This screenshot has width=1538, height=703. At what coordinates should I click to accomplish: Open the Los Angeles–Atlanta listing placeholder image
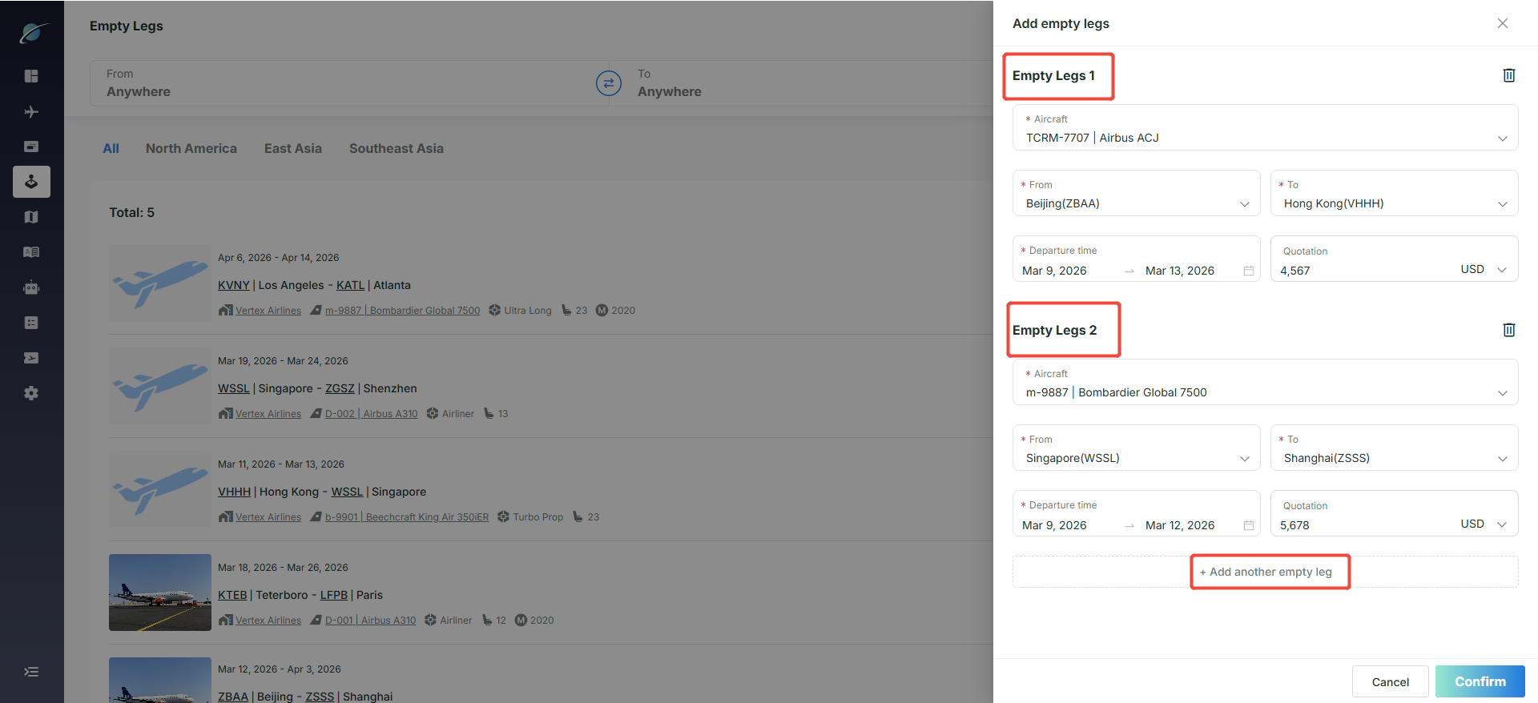coord(160,283)
